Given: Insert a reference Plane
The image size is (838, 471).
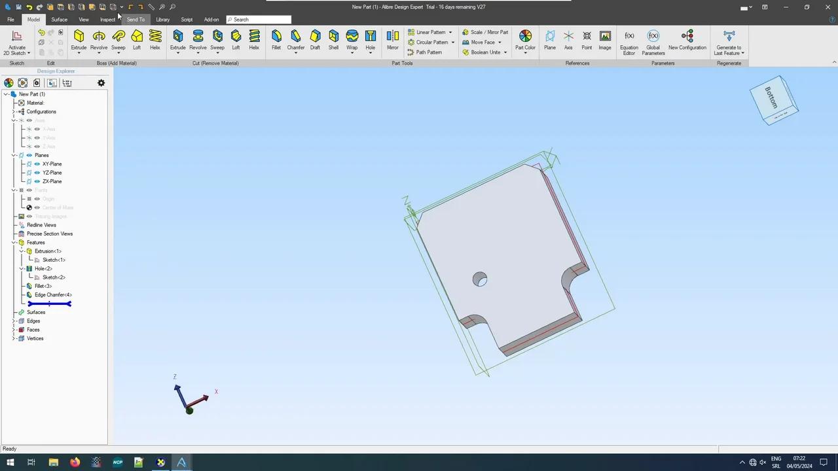Looking at the screenshot, I should pyautogui.click(x=549, y=39).
